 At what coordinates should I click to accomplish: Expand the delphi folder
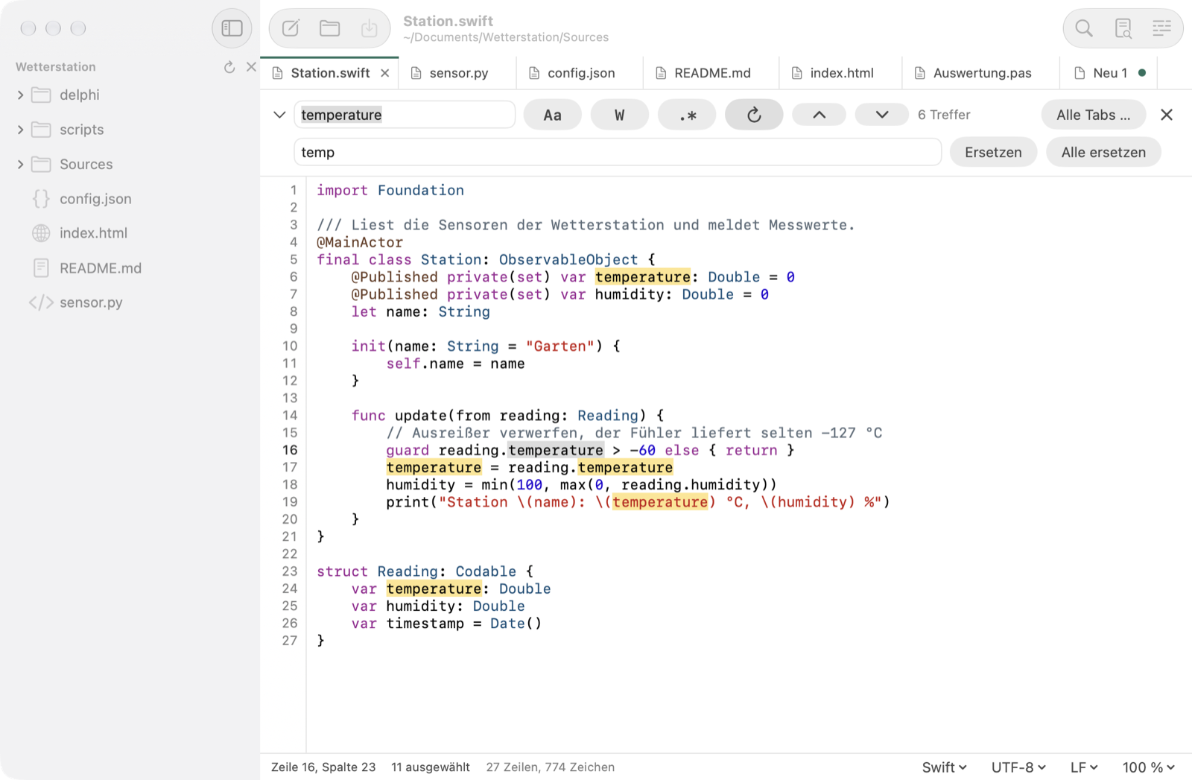click(20, 95)
